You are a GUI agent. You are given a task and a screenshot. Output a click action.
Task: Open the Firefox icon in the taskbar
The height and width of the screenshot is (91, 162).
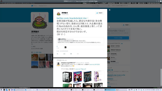[x=9, y=90]
